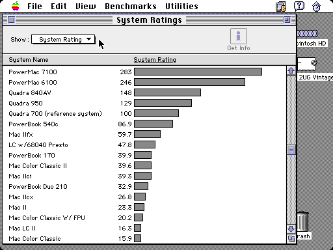Select the LC w/68040 Presto row
333x250 pixels.
coord(144,145)
